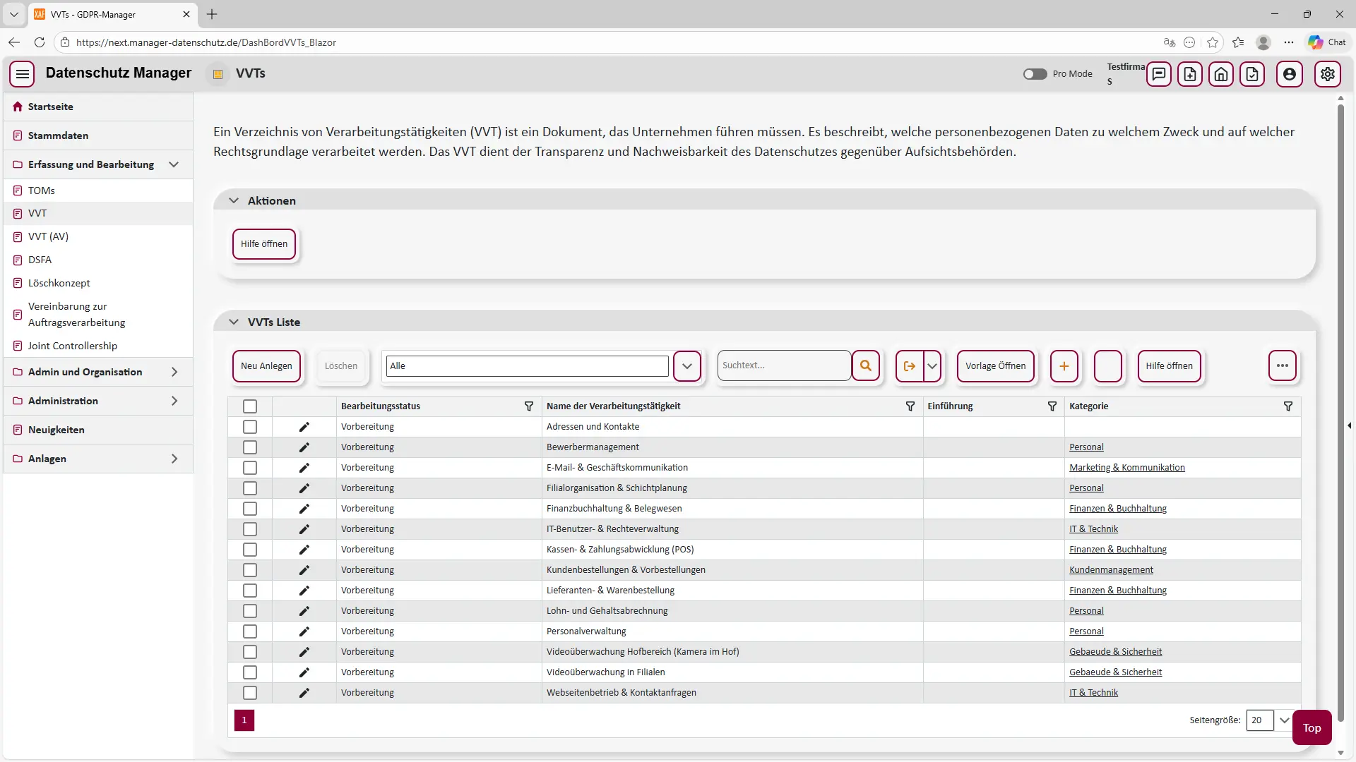
Task: Open DSFA in the sidebar
Action: tap(40, 260)
